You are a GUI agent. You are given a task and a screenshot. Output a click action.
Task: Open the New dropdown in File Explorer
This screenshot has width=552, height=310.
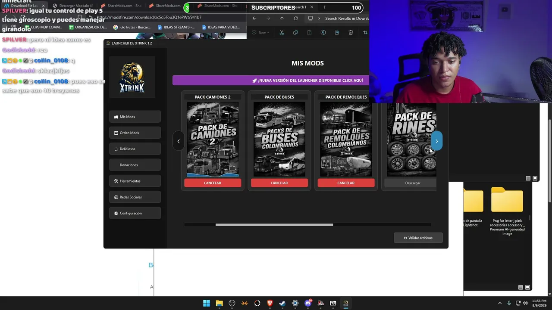coord(260,33)
